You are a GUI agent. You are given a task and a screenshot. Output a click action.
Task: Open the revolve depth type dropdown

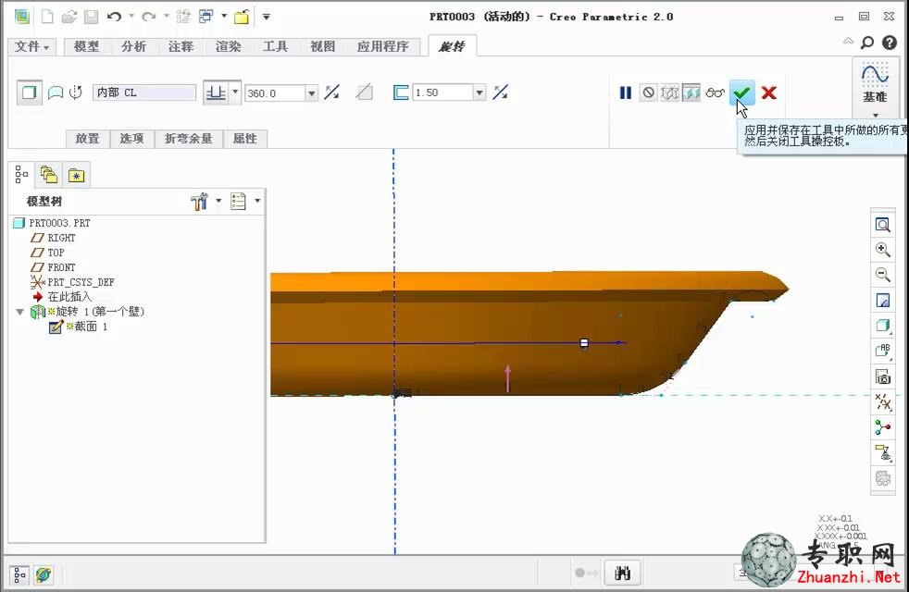[x=235, y=92]
